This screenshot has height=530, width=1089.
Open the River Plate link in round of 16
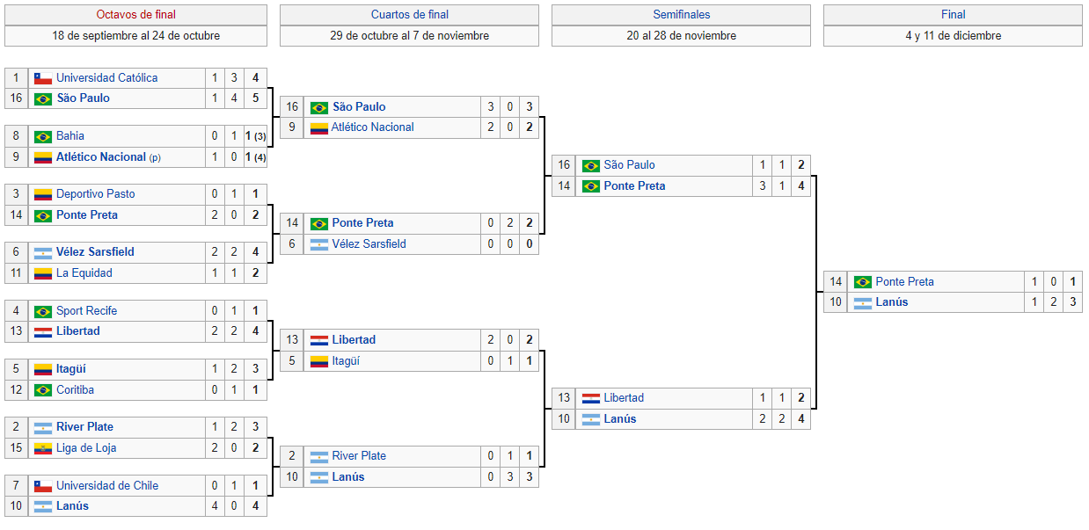click(x=84, y=427)
